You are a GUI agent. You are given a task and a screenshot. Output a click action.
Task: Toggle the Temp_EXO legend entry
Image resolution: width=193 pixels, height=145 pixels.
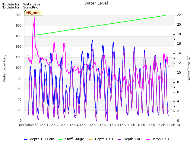click(x=157, y=139)
